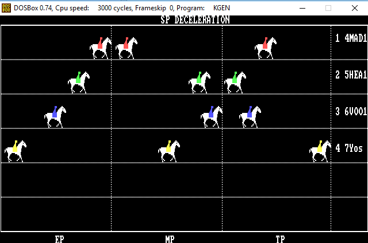Click the red horse at the EP column boundary
This screenshot has width=368, height=243.
pyautogui.click(x=101, y=48)
